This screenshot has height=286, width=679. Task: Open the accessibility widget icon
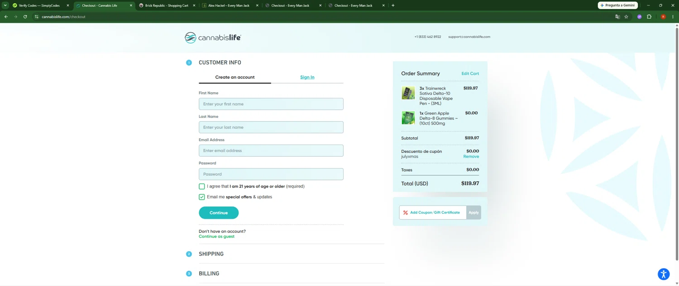(664, 274)
